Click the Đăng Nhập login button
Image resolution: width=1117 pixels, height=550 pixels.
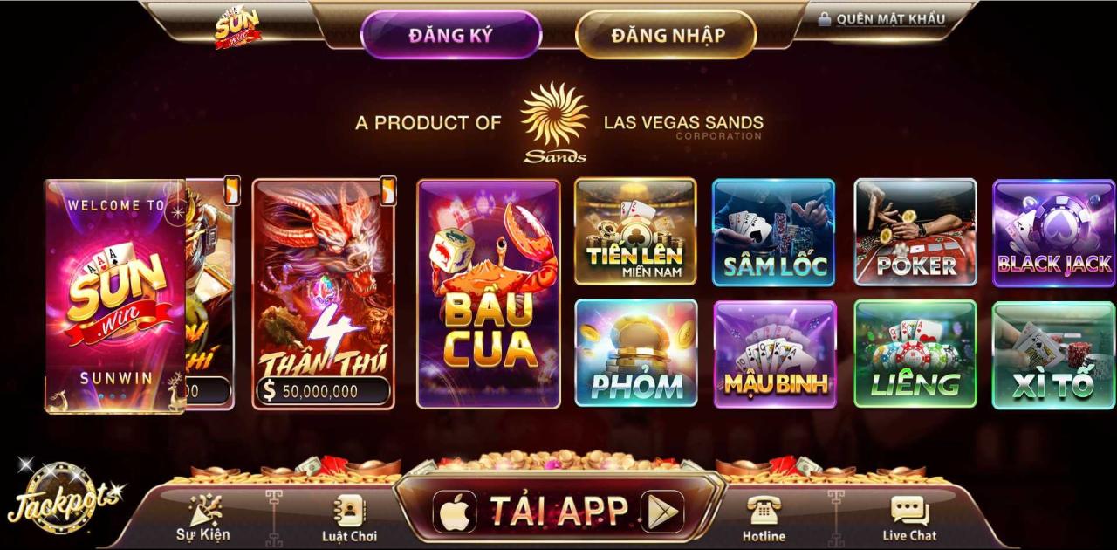667,35
